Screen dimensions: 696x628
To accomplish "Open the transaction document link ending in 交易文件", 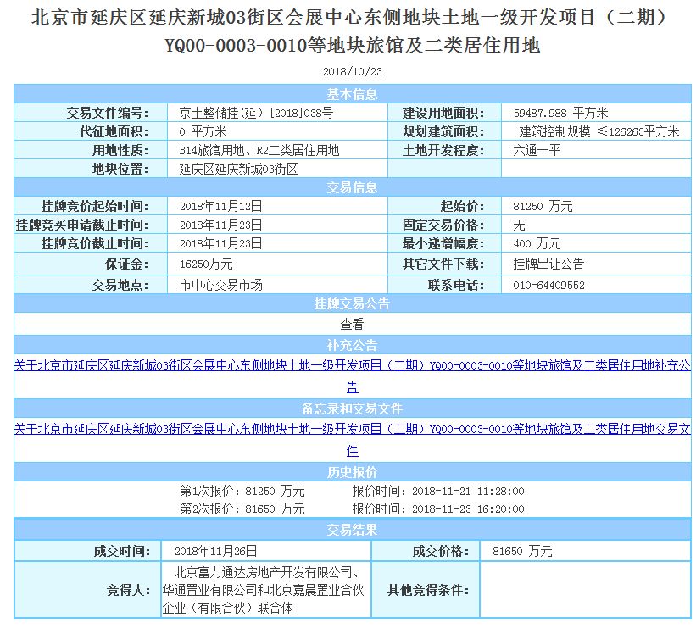I will coord(352,430).
